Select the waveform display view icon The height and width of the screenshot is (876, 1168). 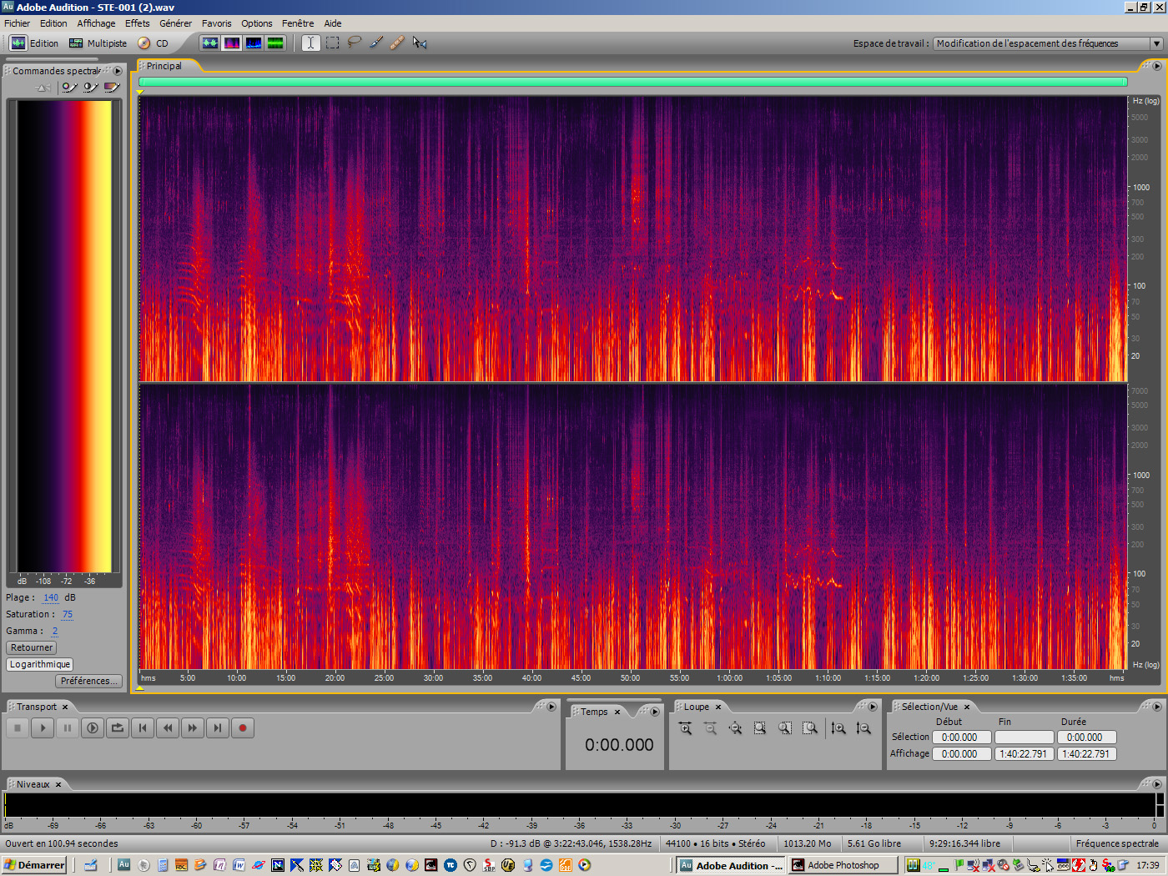point(211,43)
